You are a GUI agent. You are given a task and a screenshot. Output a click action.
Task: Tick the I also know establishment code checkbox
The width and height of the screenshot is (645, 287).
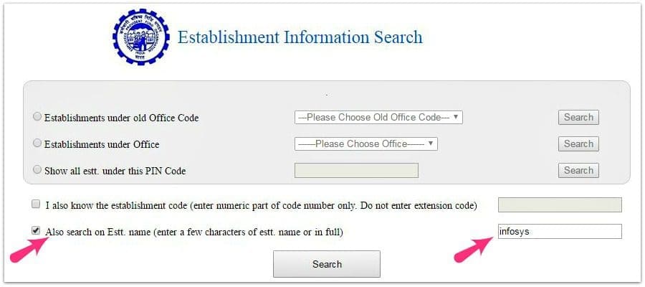(x=37, y=204)
